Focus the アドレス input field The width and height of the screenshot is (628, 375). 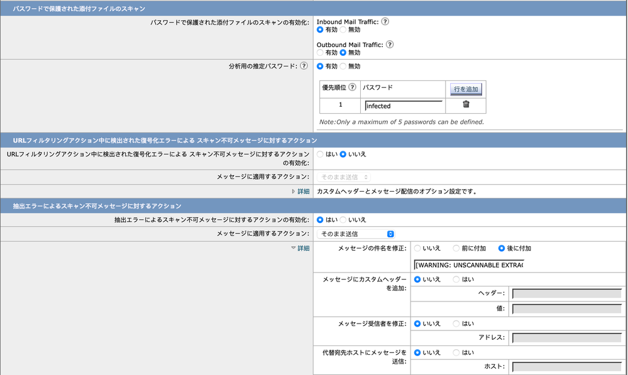(x=567, y=337)
